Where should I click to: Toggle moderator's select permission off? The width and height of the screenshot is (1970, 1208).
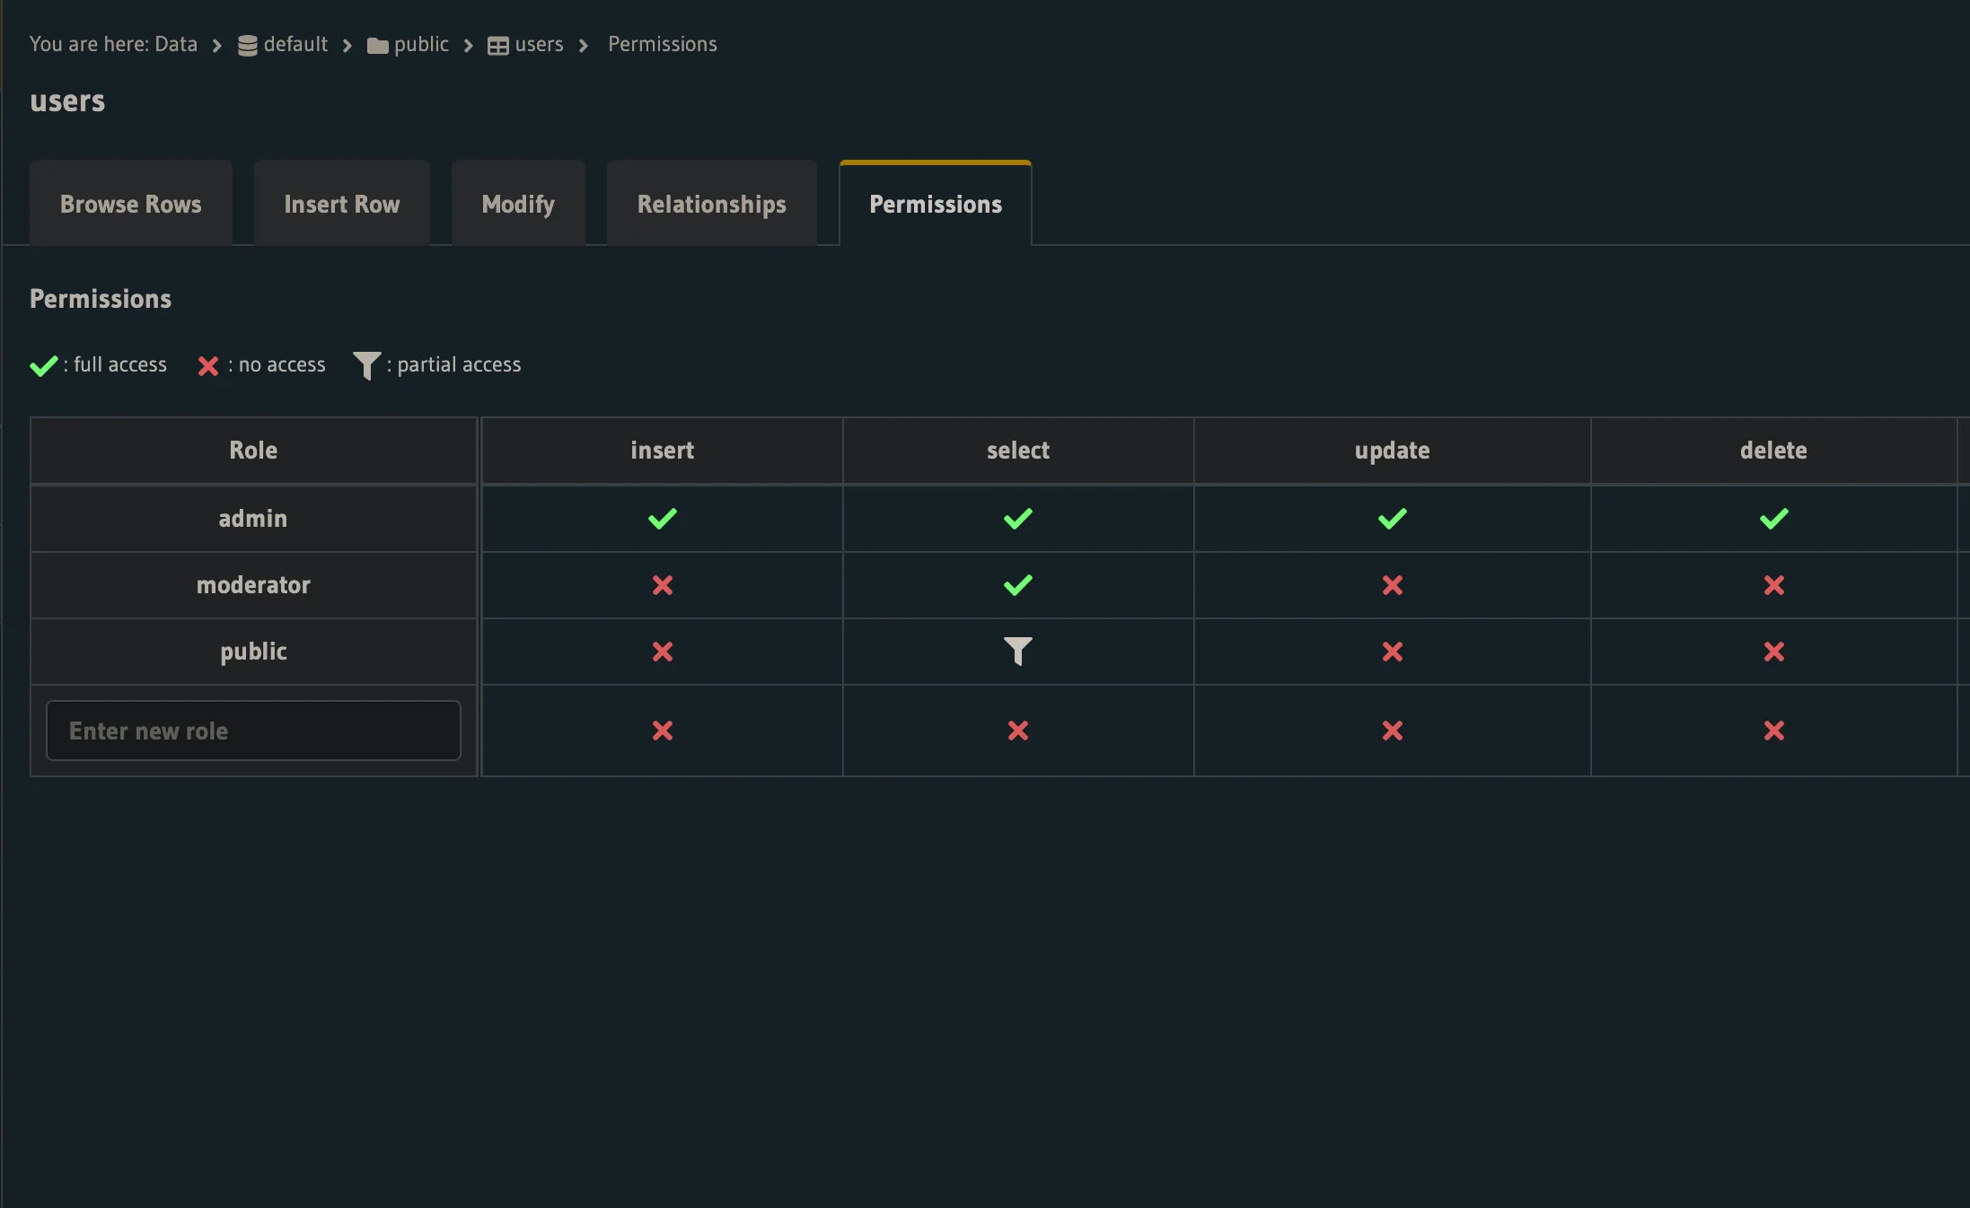point(1017,585)
